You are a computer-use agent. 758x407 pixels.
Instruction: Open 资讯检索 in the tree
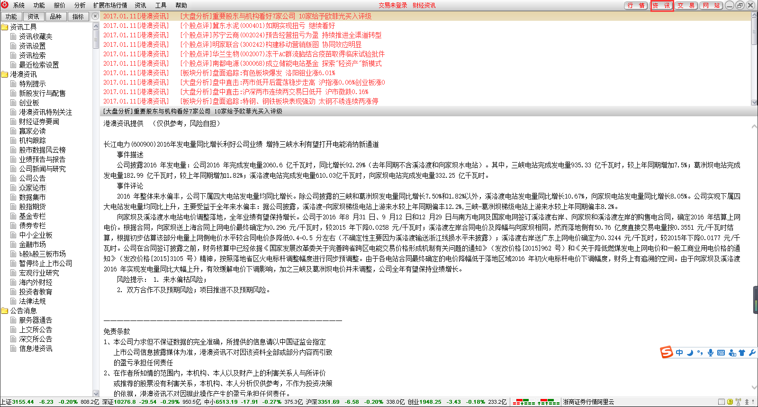(32, 55)
